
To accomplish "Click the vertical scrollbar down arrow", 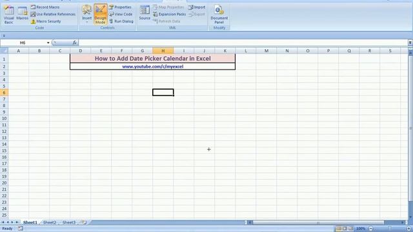I will click(410, 217).
